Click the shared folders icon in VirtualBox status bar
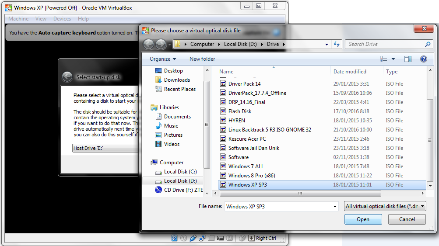The width and height of the screenshot is (439, 246). pos(211,238)
